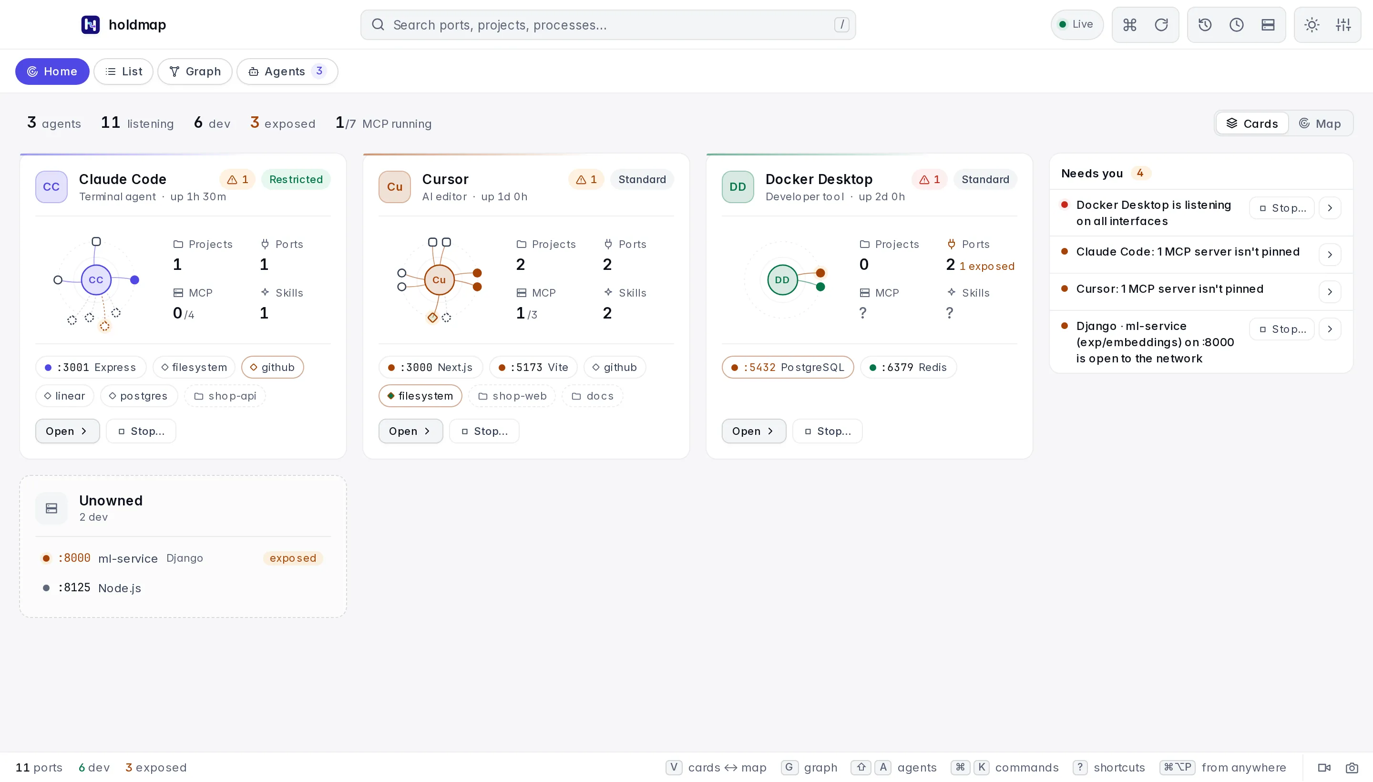This screenshot has height=782, width=1373.
Task: Stop Docker Desktop from the Needs you alert
Action: point(1282,208)
